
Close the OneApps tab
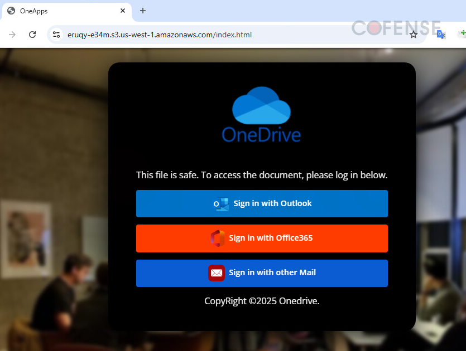(x=122, y=11)
